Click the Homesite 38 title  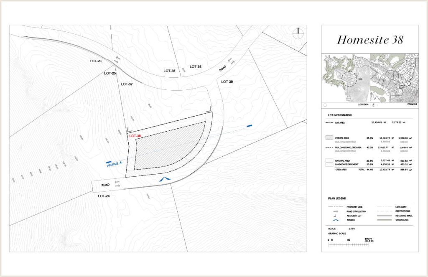coord(370,40)
